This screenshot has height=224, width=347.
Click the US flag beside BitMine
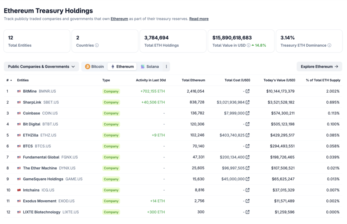(19, 91)
